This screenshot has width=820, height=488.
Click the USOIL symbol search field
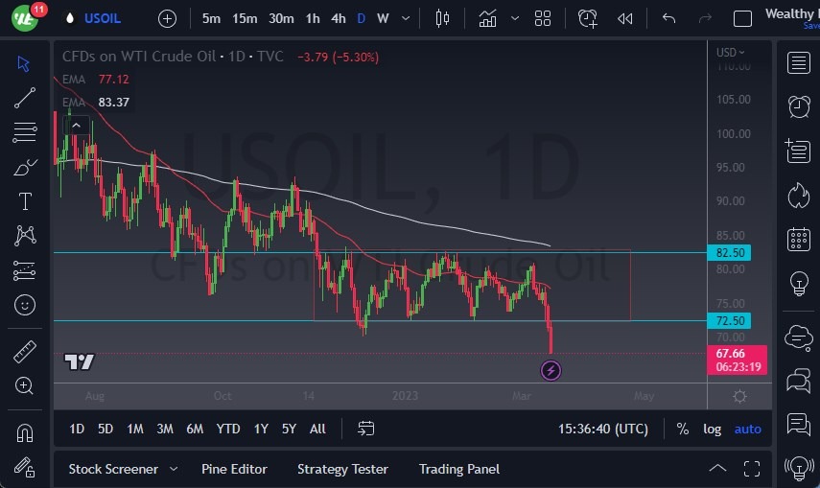pos(104,18)
